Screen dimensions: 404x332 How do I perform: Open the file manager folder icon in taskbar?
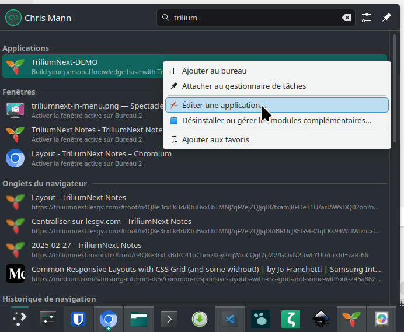139,319
